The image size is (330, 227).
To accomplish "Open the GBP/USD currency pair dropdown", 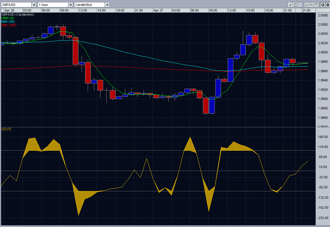I will [34, 5].
